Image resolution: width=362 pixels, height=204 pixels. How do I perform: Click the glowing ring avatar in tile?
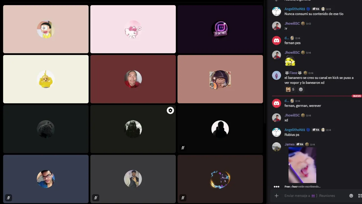point(220,179)
